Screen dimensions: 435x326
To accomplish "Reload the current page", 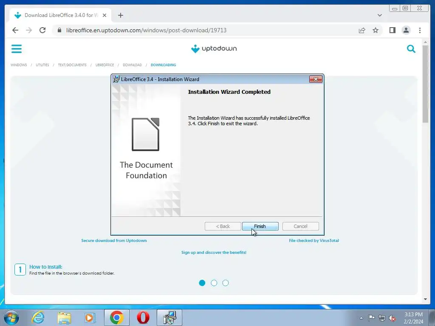I will coord(42,30).
